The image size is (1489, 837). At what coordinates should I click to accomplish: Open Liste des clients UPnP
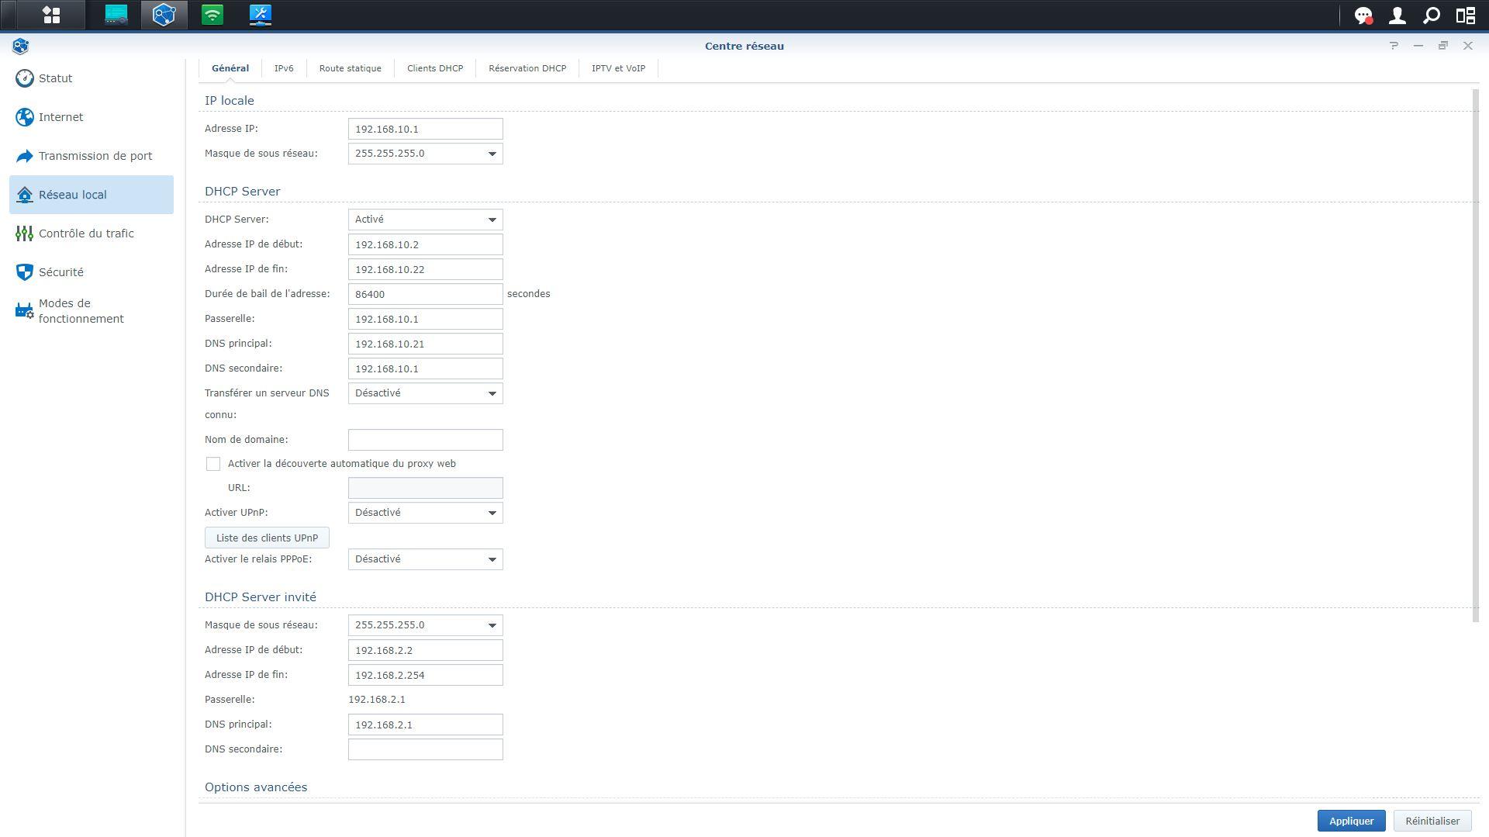pos(267,538)
